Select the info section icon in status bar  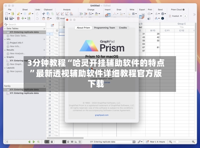tap(68, 142)
